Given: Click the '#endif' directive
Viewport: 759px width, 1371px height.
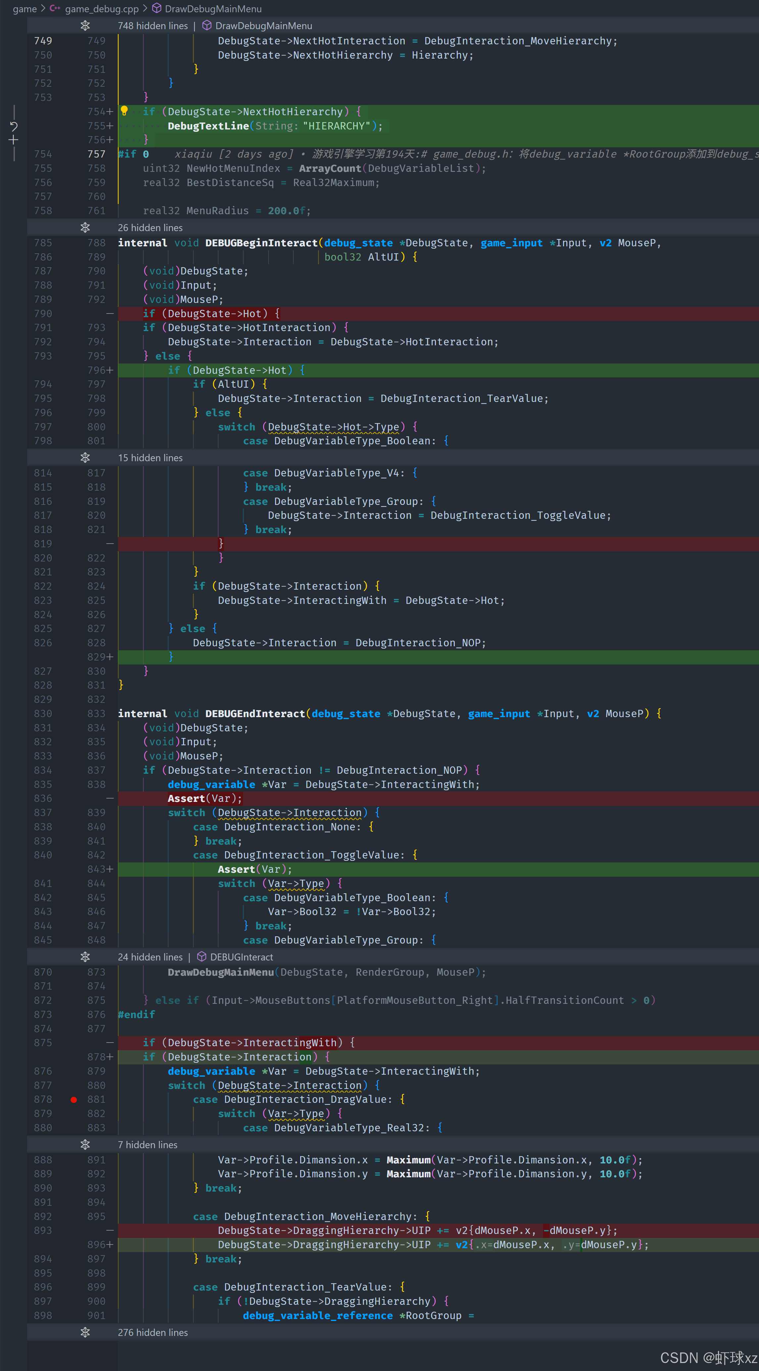Looking at the screenshot, I should point(137,1014).
